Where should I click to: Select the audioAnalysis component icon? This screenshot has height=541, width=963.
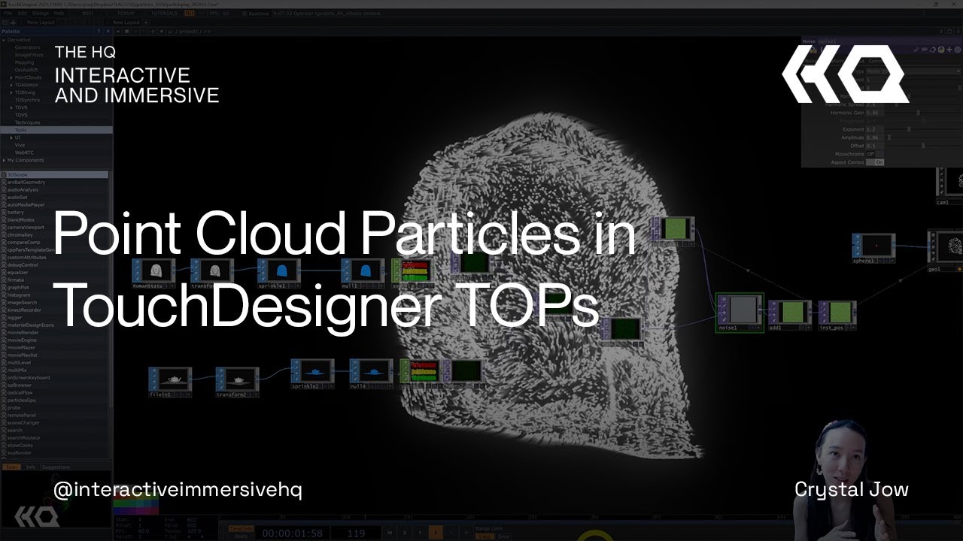point(4,190)
